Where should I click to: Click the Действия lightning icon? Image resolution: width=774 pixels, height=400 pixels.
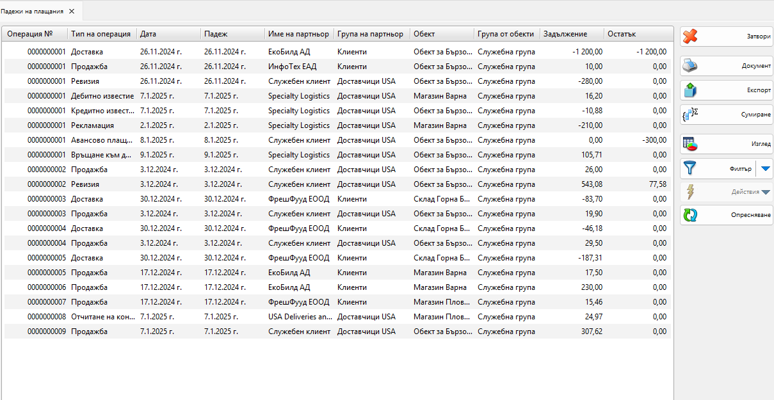690,191
